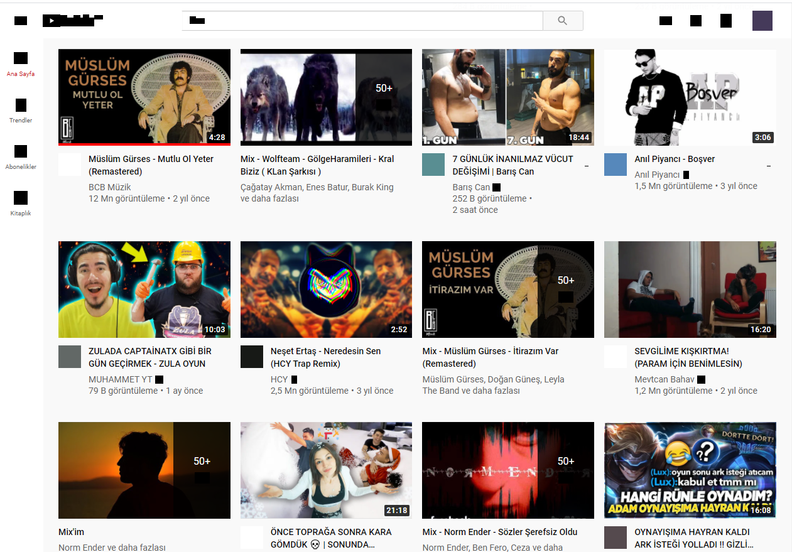The width and height of the screenshot is (792, 552).
Task: Click the dark HCY channel avatar
Action: [x=252, y=357]
